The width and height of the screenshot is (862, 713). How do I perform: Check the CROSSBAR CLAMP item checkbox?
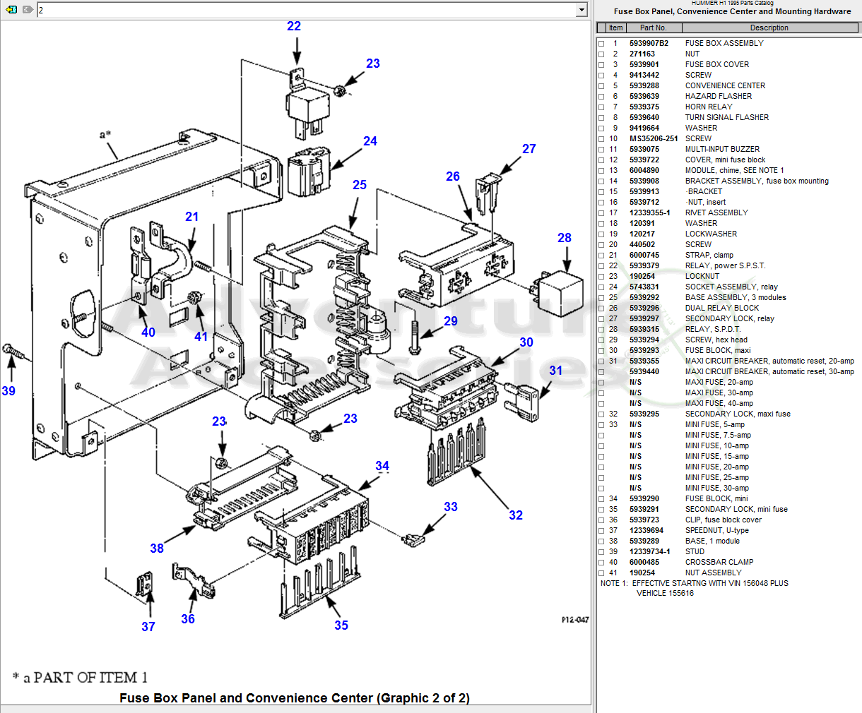point(601,563)
